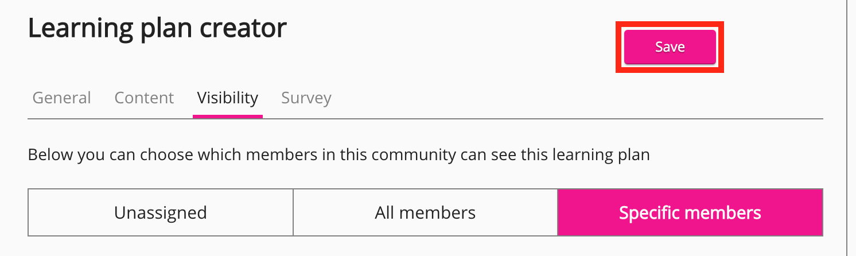Set the learning plan to Unassigned

tap(160, 212)
